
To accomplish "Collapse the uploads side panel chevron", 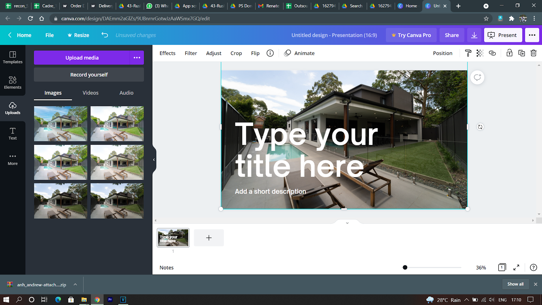I will click(x=154, y=159).
